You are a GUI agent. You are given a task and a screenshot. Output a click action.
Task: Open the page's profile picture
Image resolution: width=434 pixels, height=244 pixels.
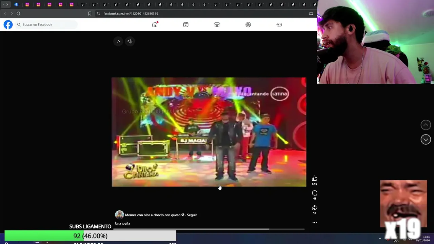[x=119, y=215]
